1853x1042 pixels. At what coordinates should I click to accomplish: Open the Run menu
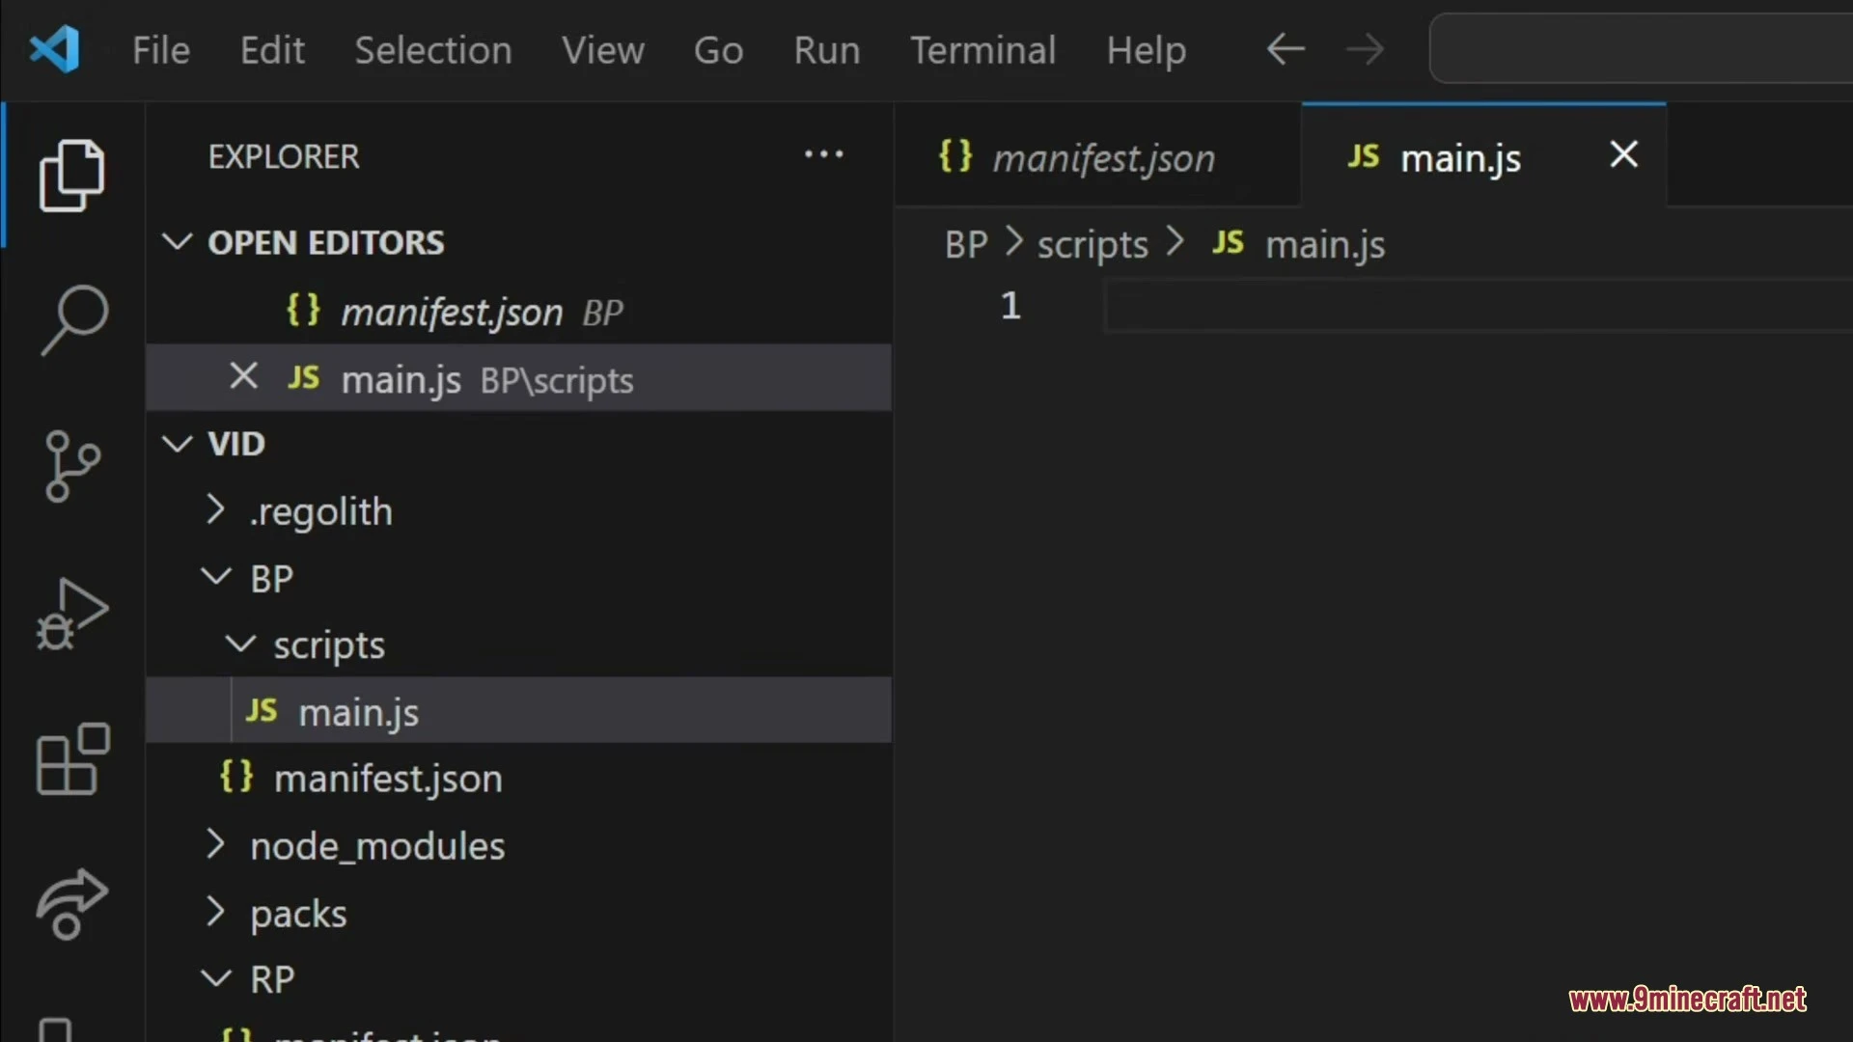(x=827, y=49)
